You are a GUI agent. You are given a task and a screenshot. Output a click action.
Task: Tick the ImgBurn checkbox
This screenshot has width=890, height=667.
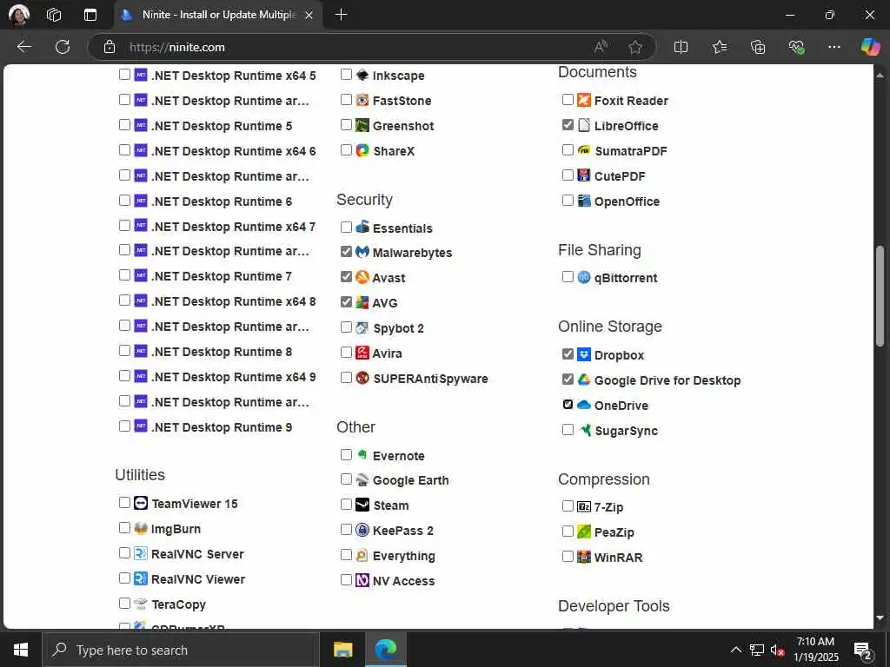click(x=125, y=528)
